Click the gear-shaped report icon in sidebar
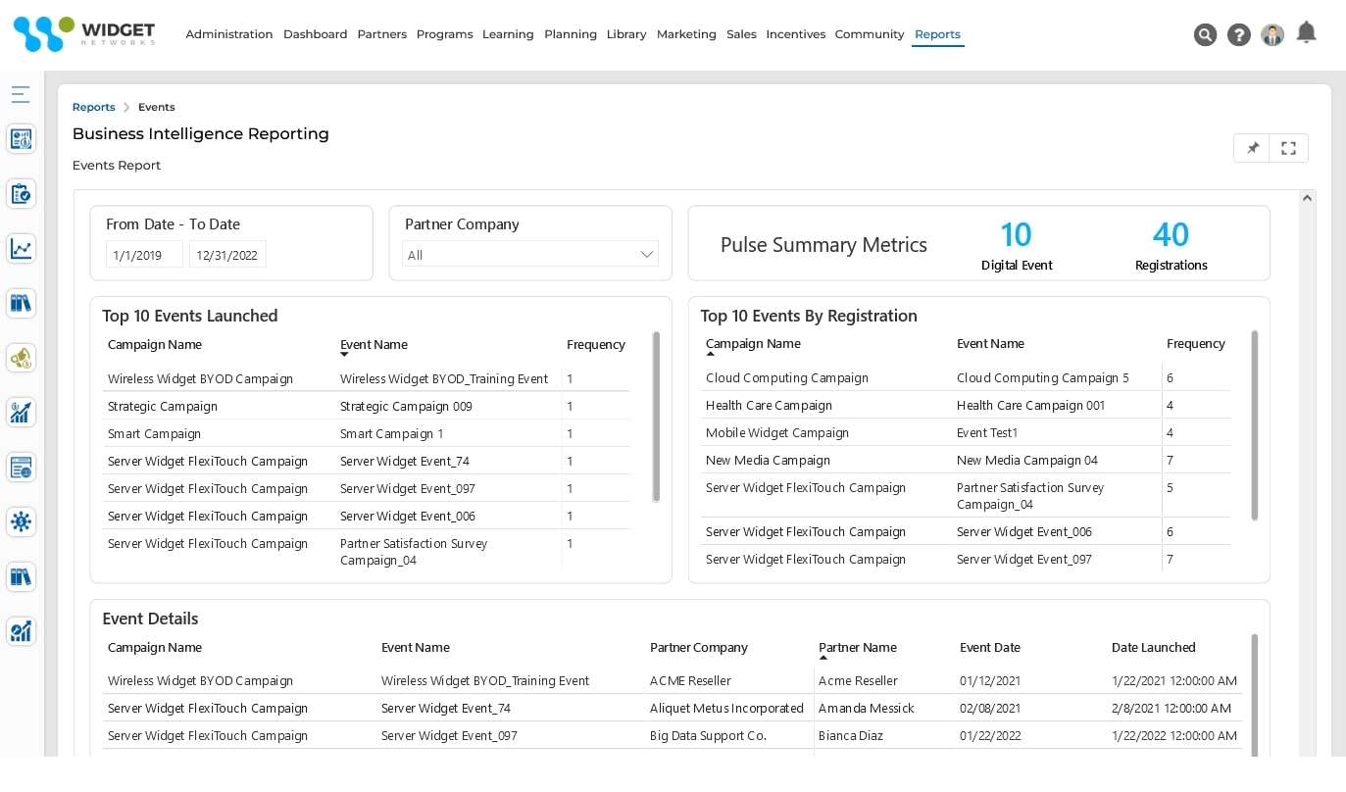Viewport: 1346px width, 792px height. click(21, 521)
